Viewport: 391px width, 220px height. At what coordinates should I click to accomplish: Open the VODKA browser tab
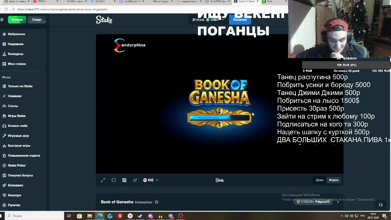(75, 2)
